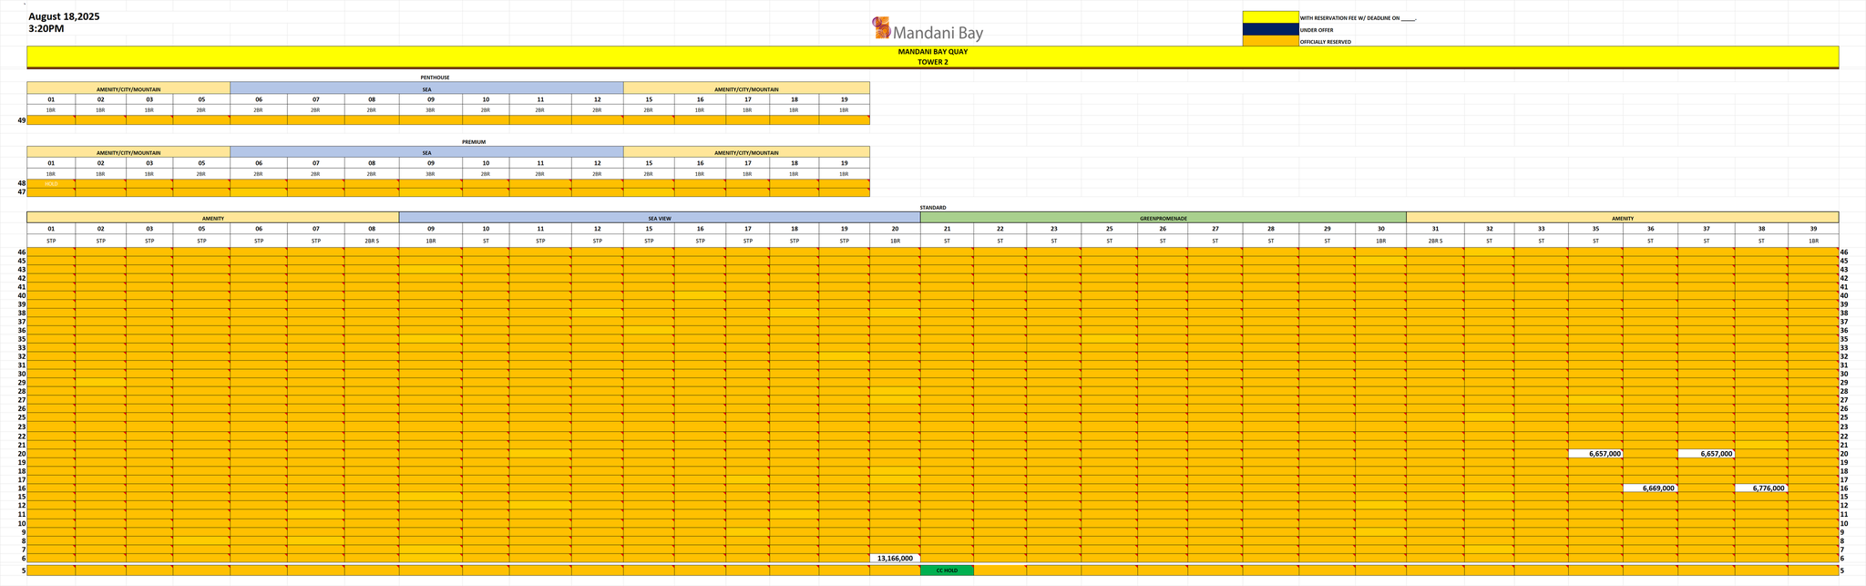1866x586 pixels.
Task: Select the green CC HOLD cell
Action: click(x=946, y=571)
